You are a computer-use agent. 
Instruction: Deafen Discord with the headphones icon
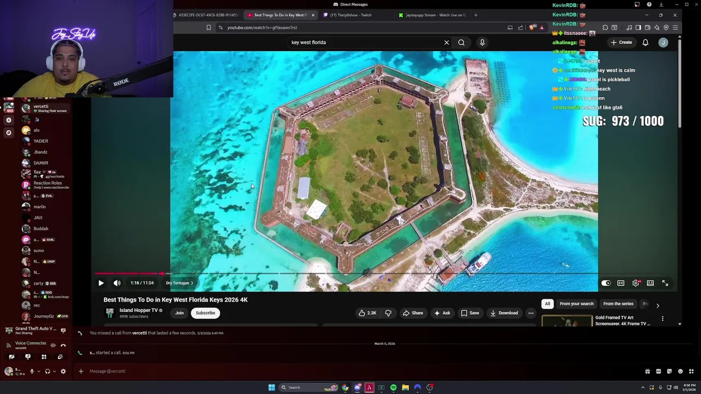click(x=48, y=372)
